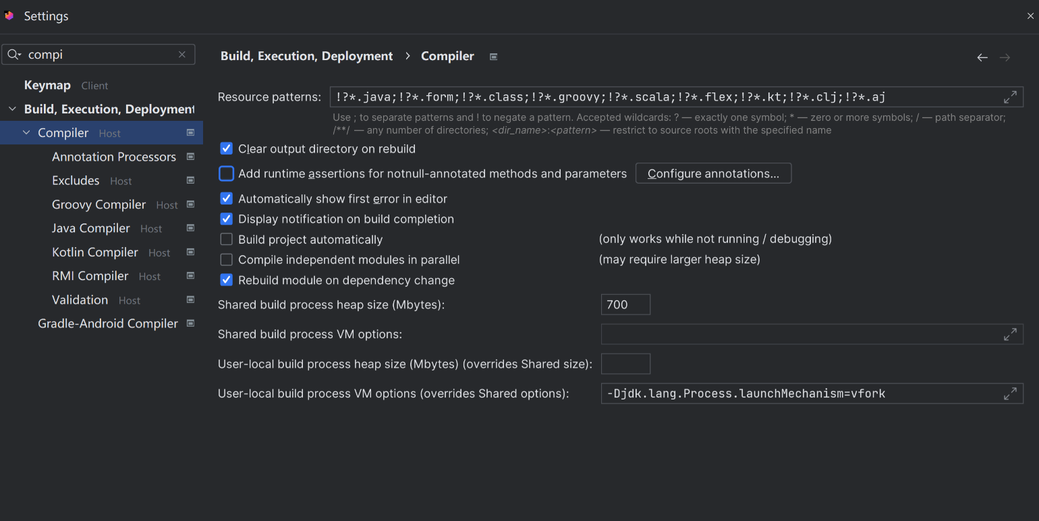The height and width of the screenshot is (521, 1039).
Task: Expand the Shared build process VM options field
Action: click(1010, 334)
